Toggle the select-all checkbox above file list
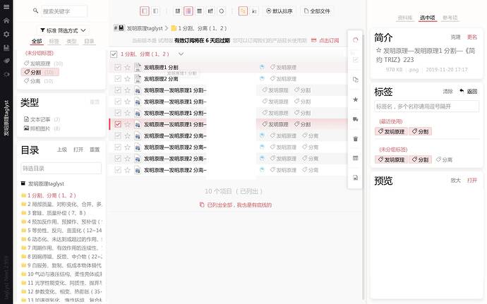This screenshot has width=487, height=304. point(114,54)
